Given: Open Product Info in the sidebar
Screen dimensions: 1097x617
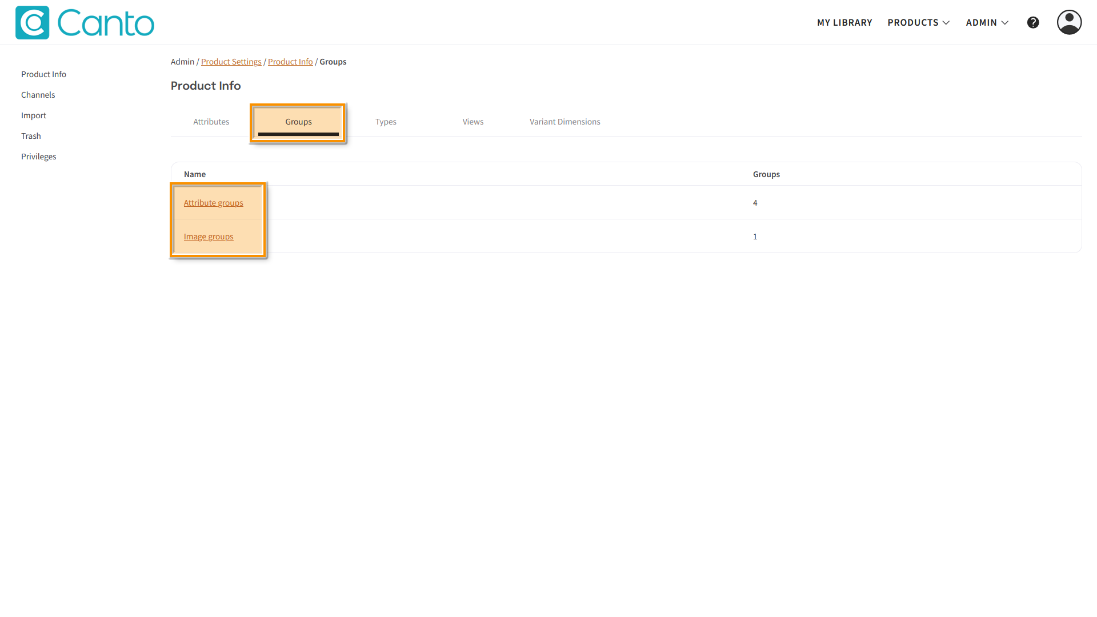Looking at the screenshot, I should (x=43, y=74).
